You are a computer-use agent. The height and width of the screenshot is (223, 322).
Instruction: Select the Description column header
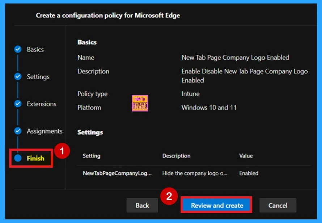pyautogui.click(x=176, y=156)
